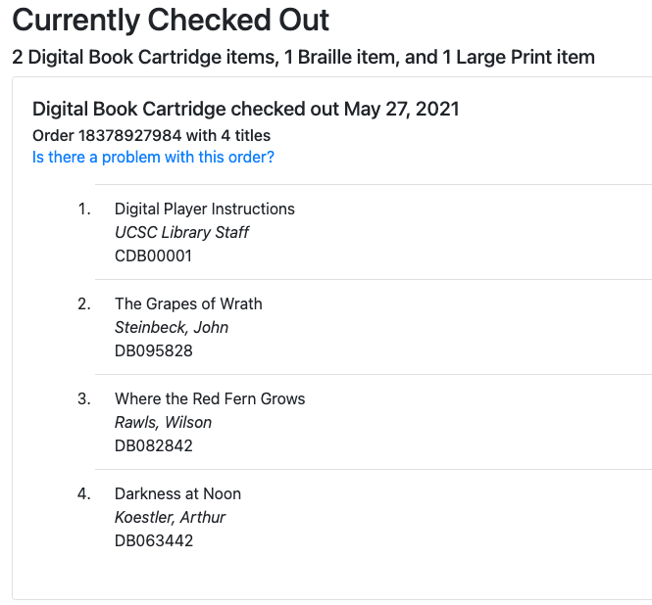Click list number 1 beside Digital Player Instructions
This screenshot has height=605, width=652.
coord(84,209)
